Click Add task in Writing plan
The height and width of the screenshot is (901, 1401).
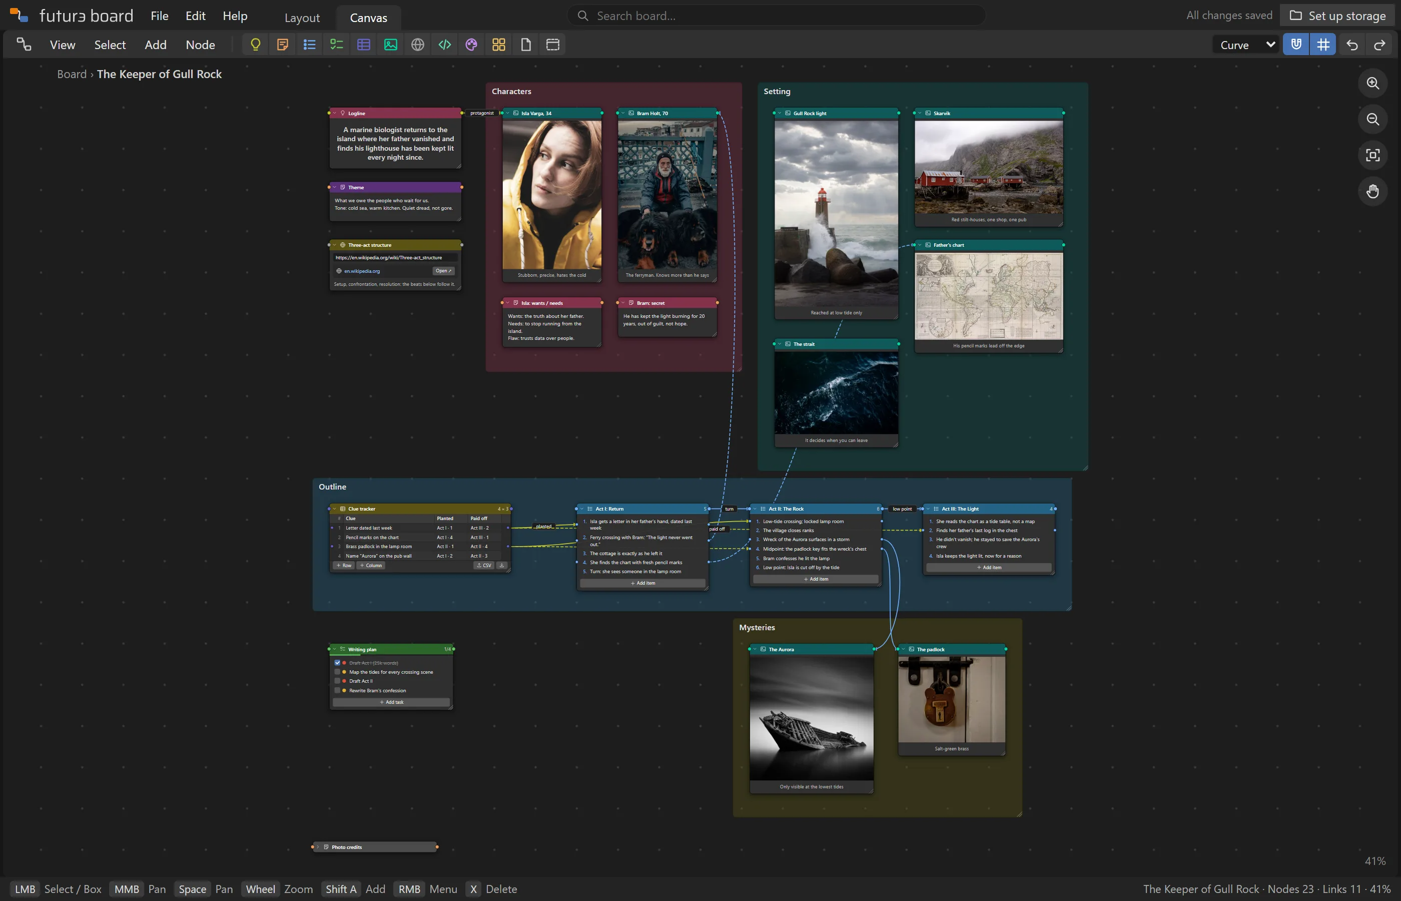tap(391, 702)
